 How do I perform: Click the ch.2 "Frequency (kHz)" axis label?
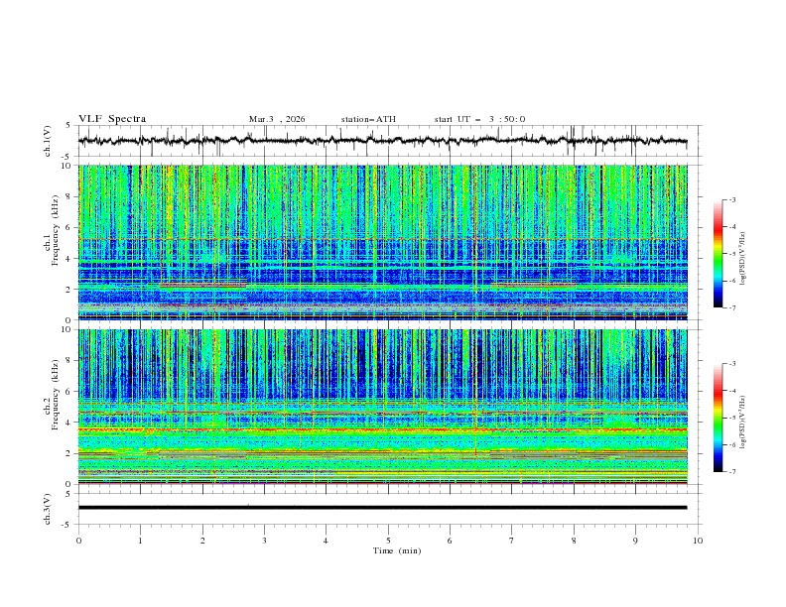click(56, 395)
